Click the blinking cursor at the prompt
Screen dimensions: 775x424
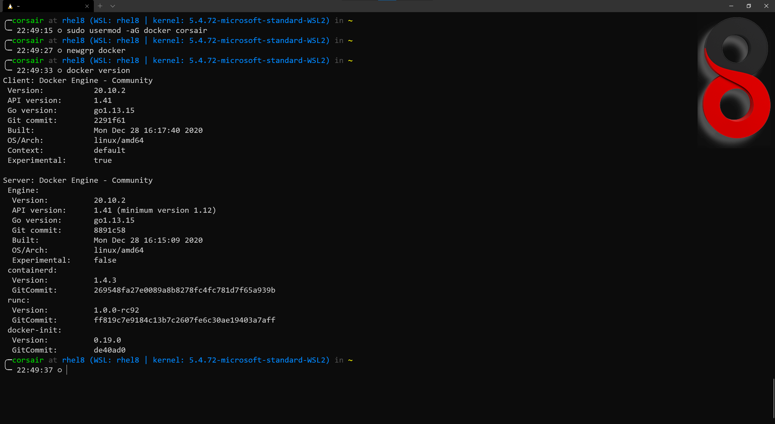click(66, 370)
